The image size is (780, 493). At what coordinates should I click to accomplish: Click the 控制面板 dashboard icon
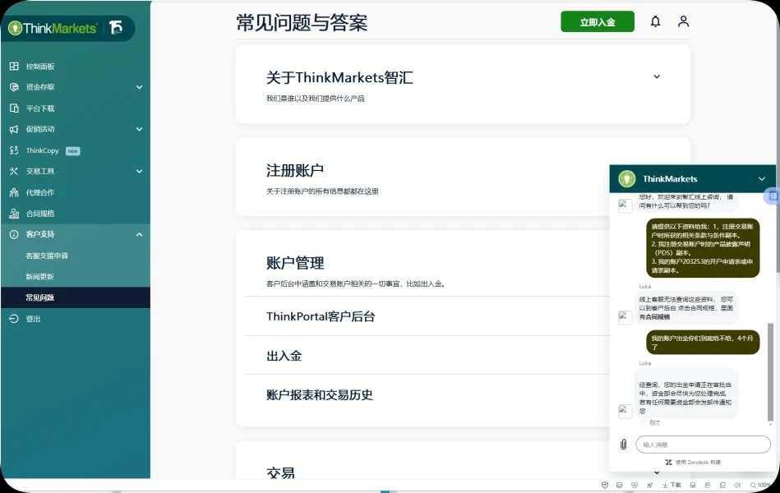(x=14, y=67)
